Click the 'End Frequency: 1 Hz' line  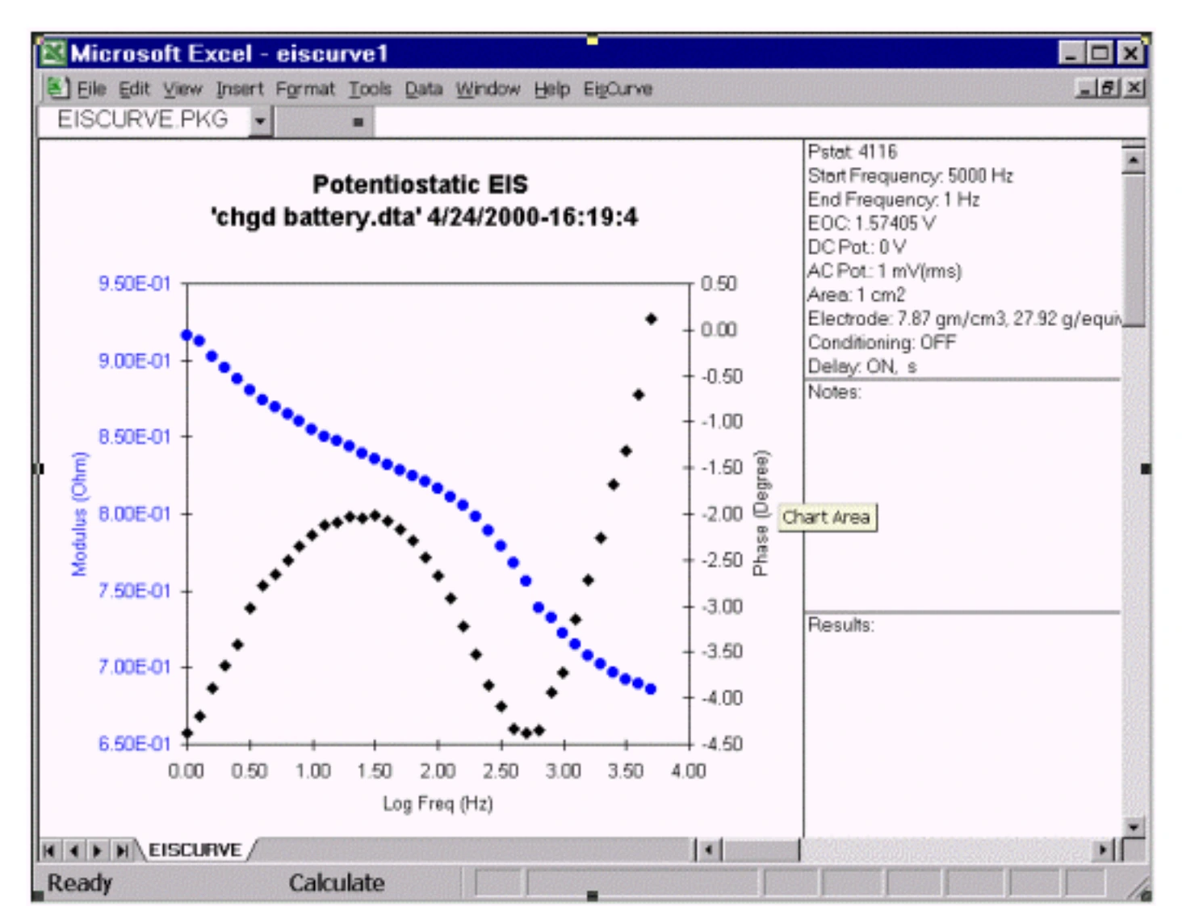click(x=893, y=199)
